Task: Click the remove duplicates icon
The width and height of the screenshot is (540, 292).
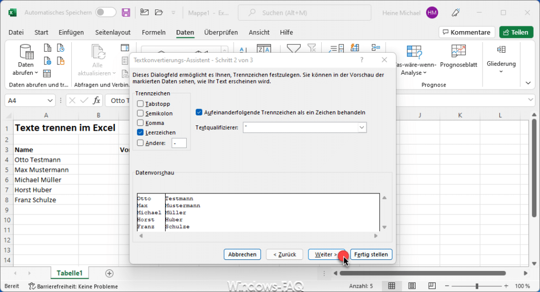Action: (375, 47)
